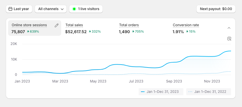Toggle the Jan 1–Dec 31, 2022 legend series
Viewport: 242px width, 107px height.
pyautogui.click(x=209, y=92)
